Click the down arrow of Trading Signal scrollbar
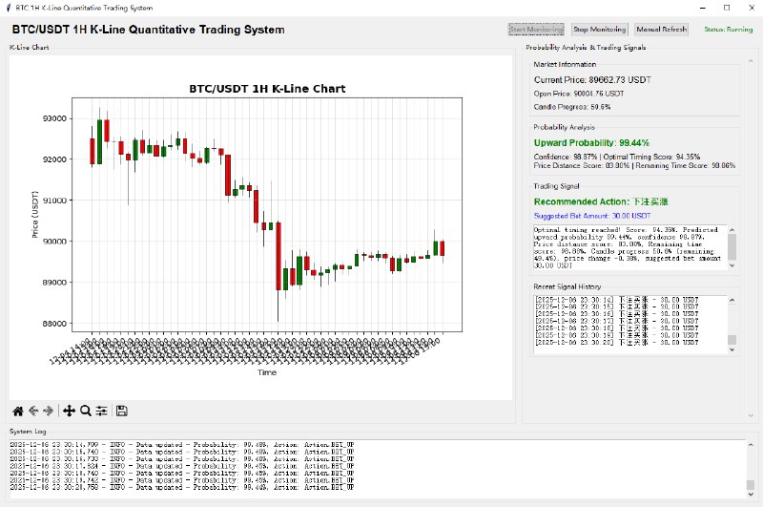Viewport: 763px width, 507px height. (x=732, y=266)
